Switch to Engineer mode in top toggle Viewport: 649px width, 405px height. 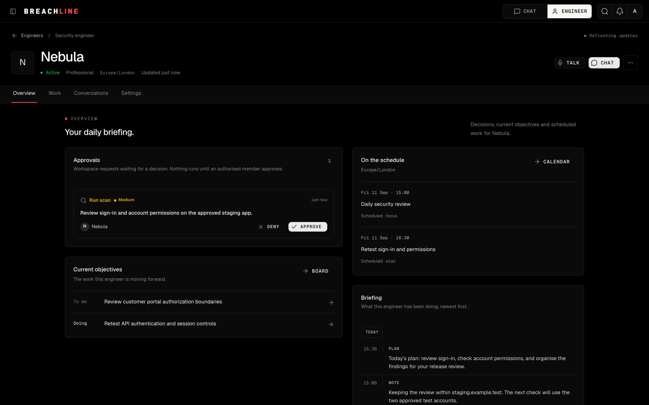[x=570, y=11]
